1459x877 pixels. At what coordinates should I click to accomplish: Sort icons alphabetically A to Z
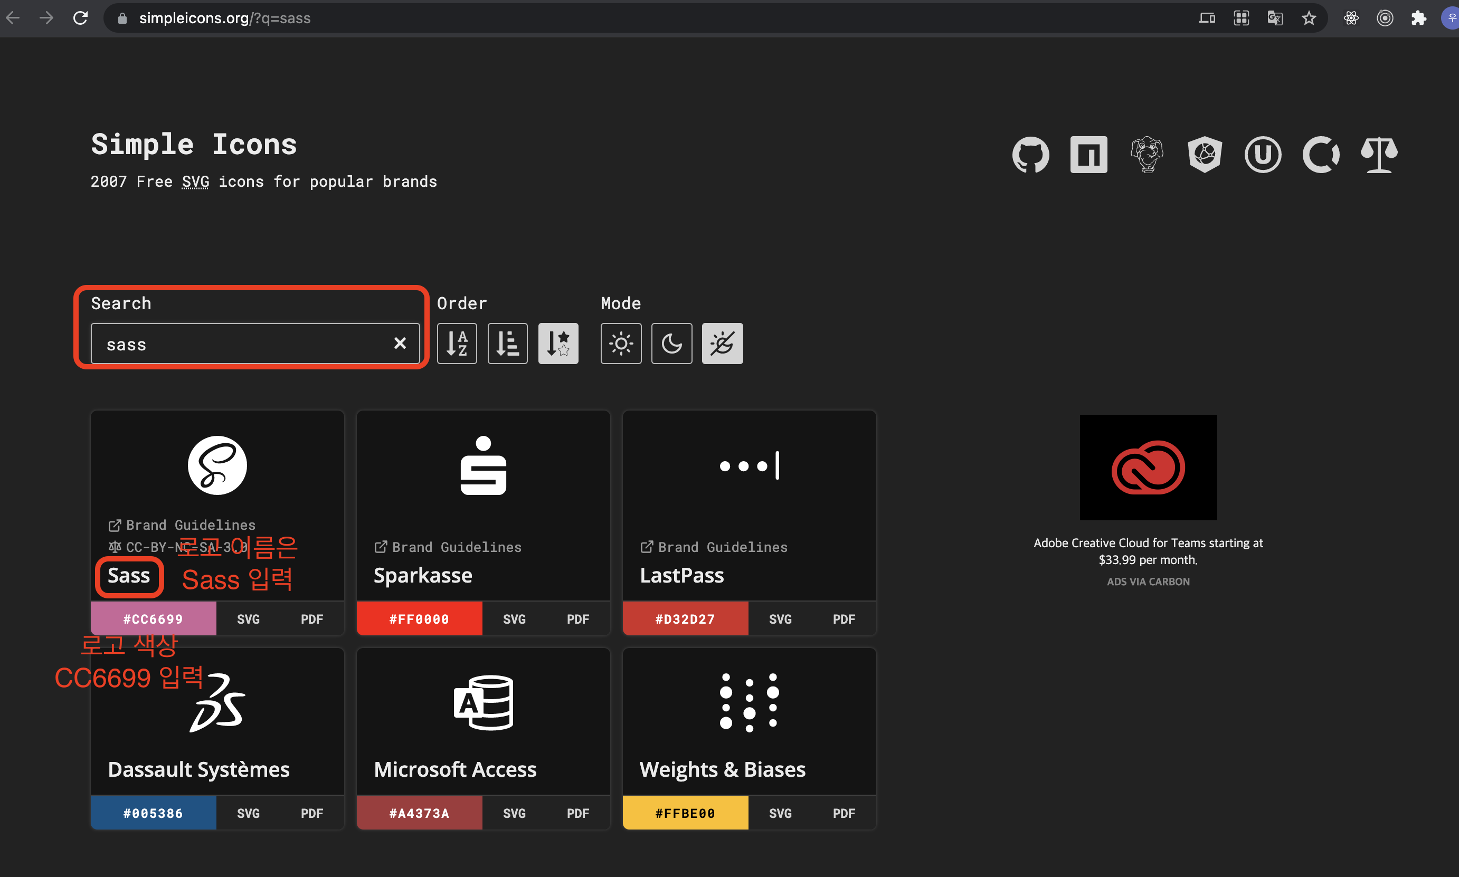[457, 344]
